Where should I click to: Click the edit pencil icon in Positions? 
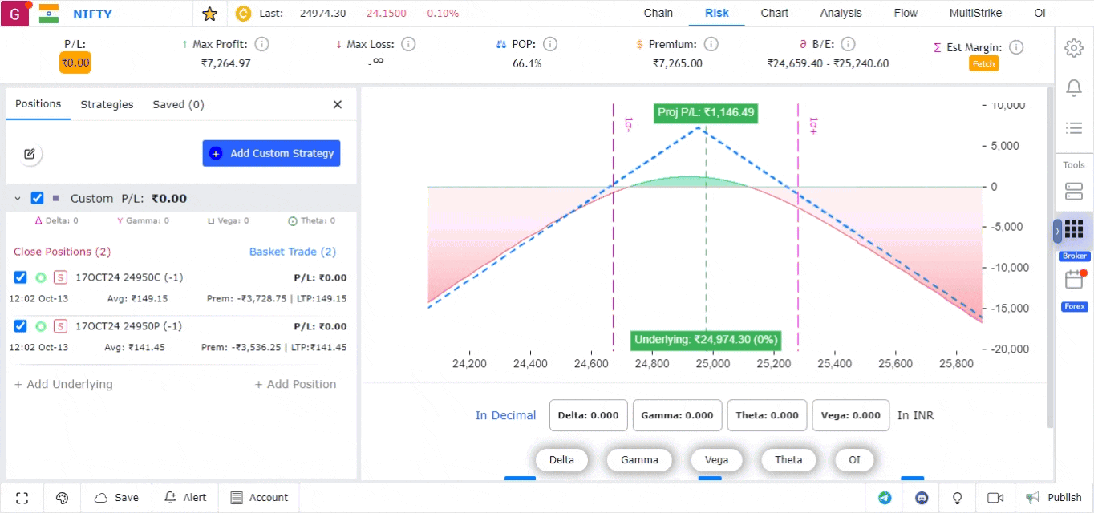[30, 154]
